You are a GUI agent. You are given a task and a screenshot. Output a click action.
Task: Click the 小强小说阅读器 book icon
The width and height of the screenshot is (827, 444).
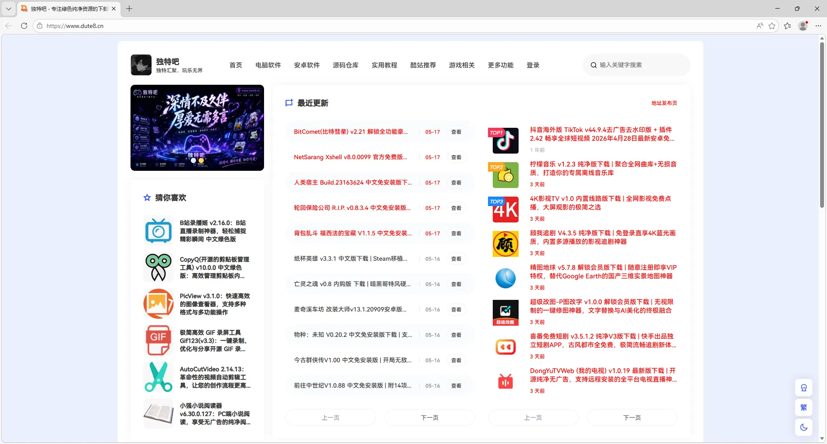pos(159,413)
